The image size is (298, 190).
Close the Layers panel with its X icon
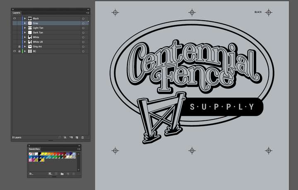click(x=13, y=9)
